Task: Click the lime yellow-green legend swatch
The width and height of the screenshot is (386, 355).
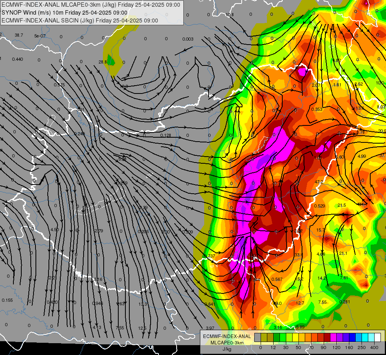Action: point(289,337)
